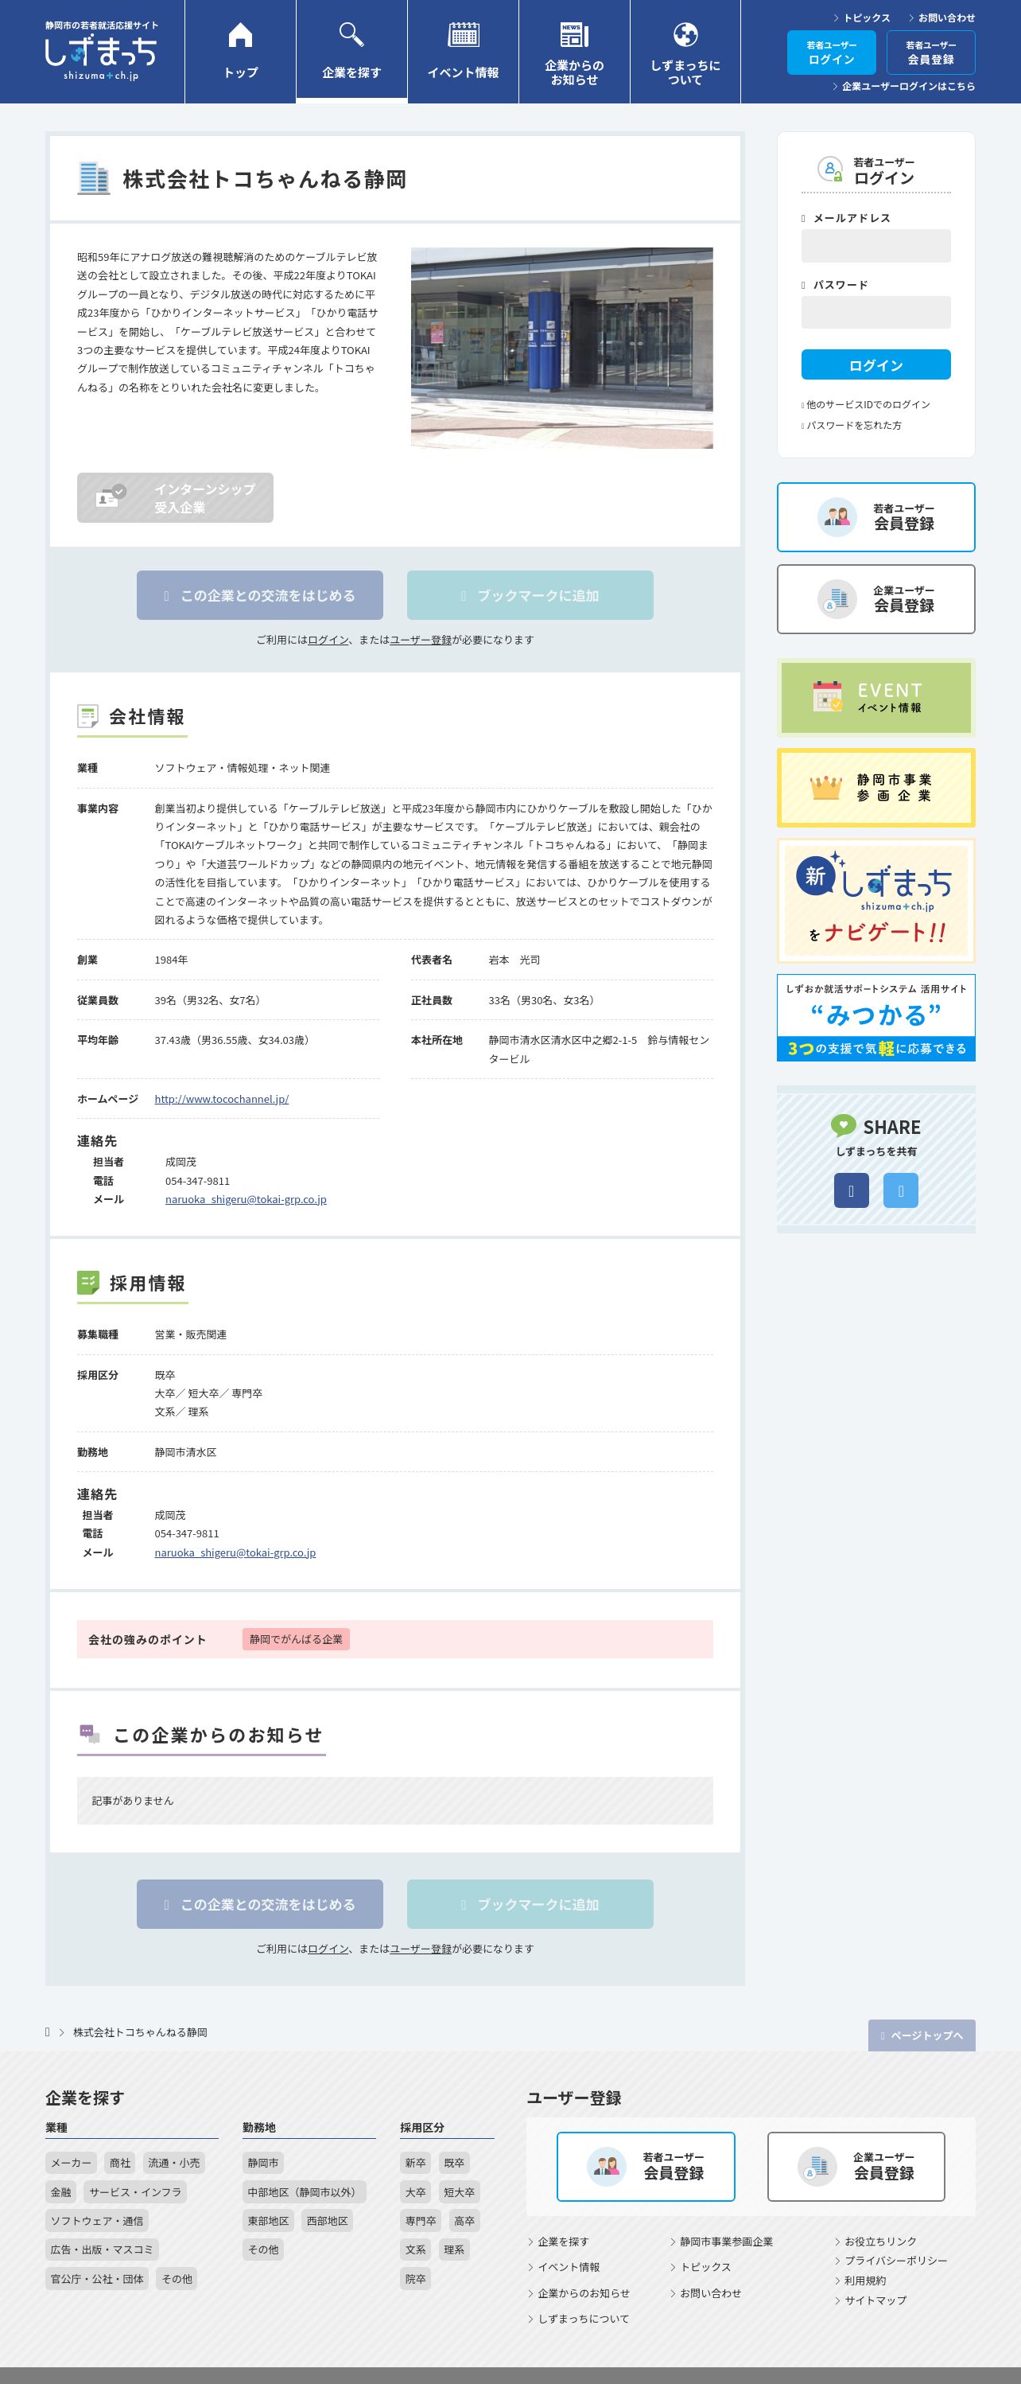The image size is (1021, 2384).
Task: Open footer 静岡市事業参画企業 link
Action: pos(721,2242)
